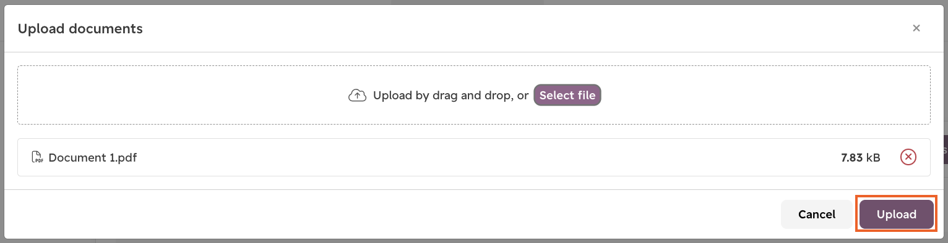Click the dark element behind dialog's right edge
This screenshot has height=243, width=948.
(x=945, y=150)
